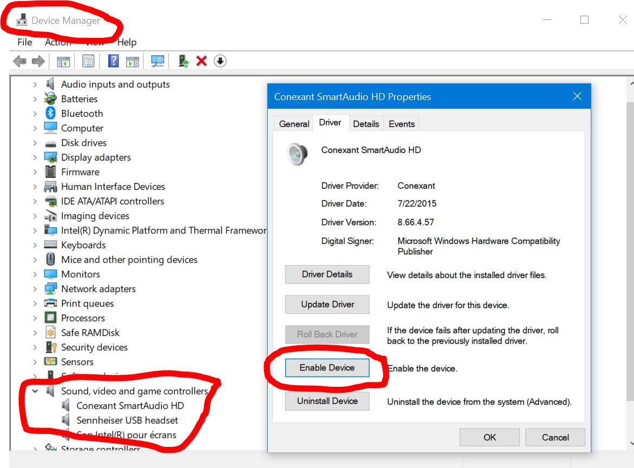The image size is (634, 468).
Task: Select the Bluetooth category icon
Action: (x=50, y=113)
